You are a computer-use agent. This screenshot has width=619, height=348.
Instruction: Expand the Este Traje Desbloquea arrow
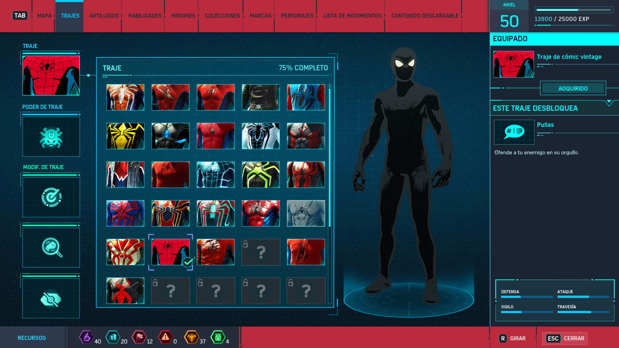coord(609,103)
